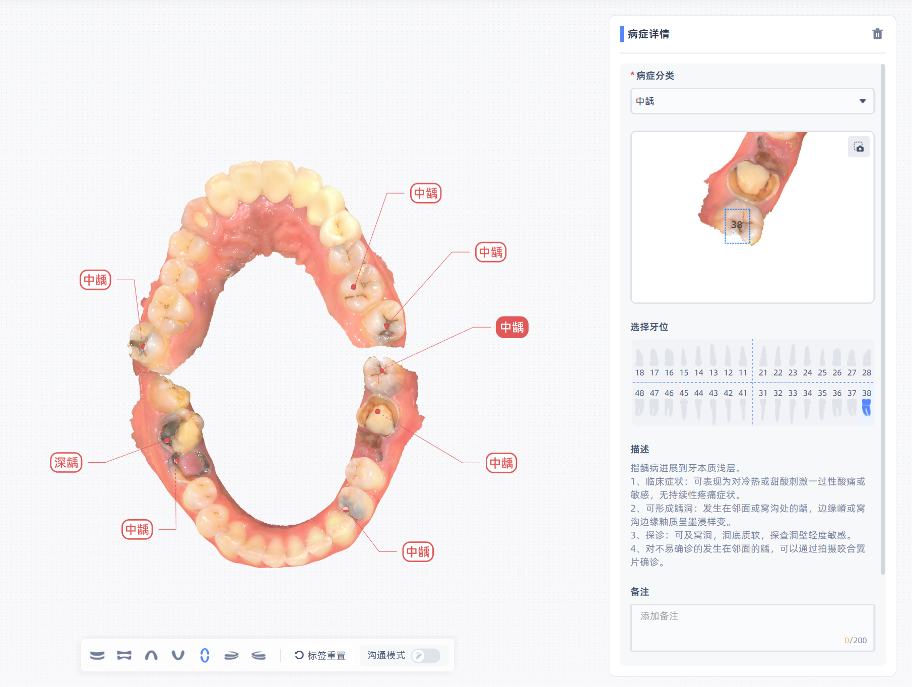The image size is (912, 687).
Task: Click the screenshot capture icon in tooth preview
Action: tap(859, 147)
